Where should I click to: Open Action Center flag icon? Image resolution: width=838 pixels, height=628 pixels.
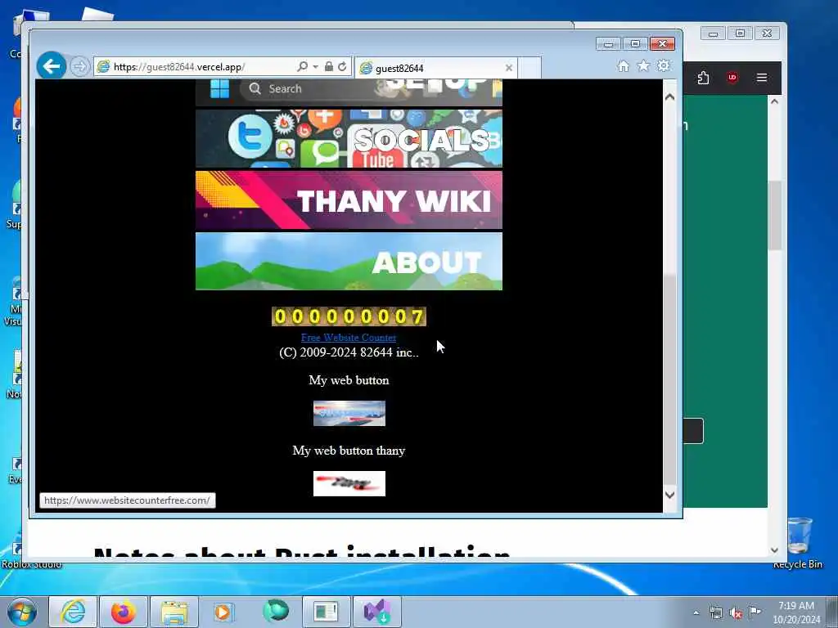coord(755,612)
